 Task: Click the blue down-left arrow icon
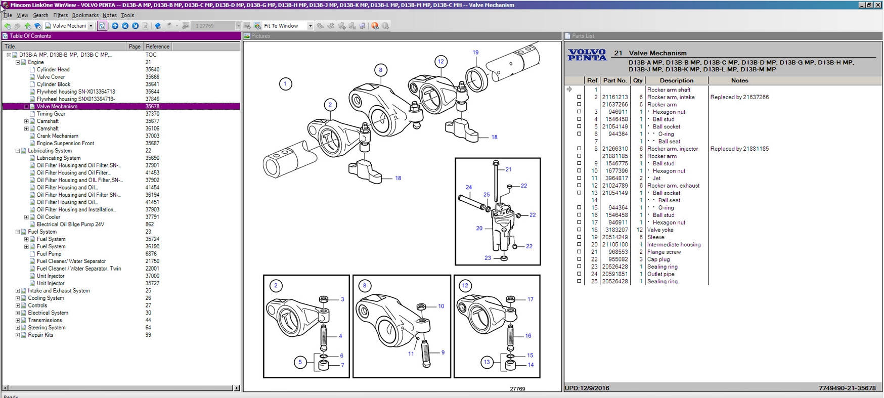pos(125,26)
